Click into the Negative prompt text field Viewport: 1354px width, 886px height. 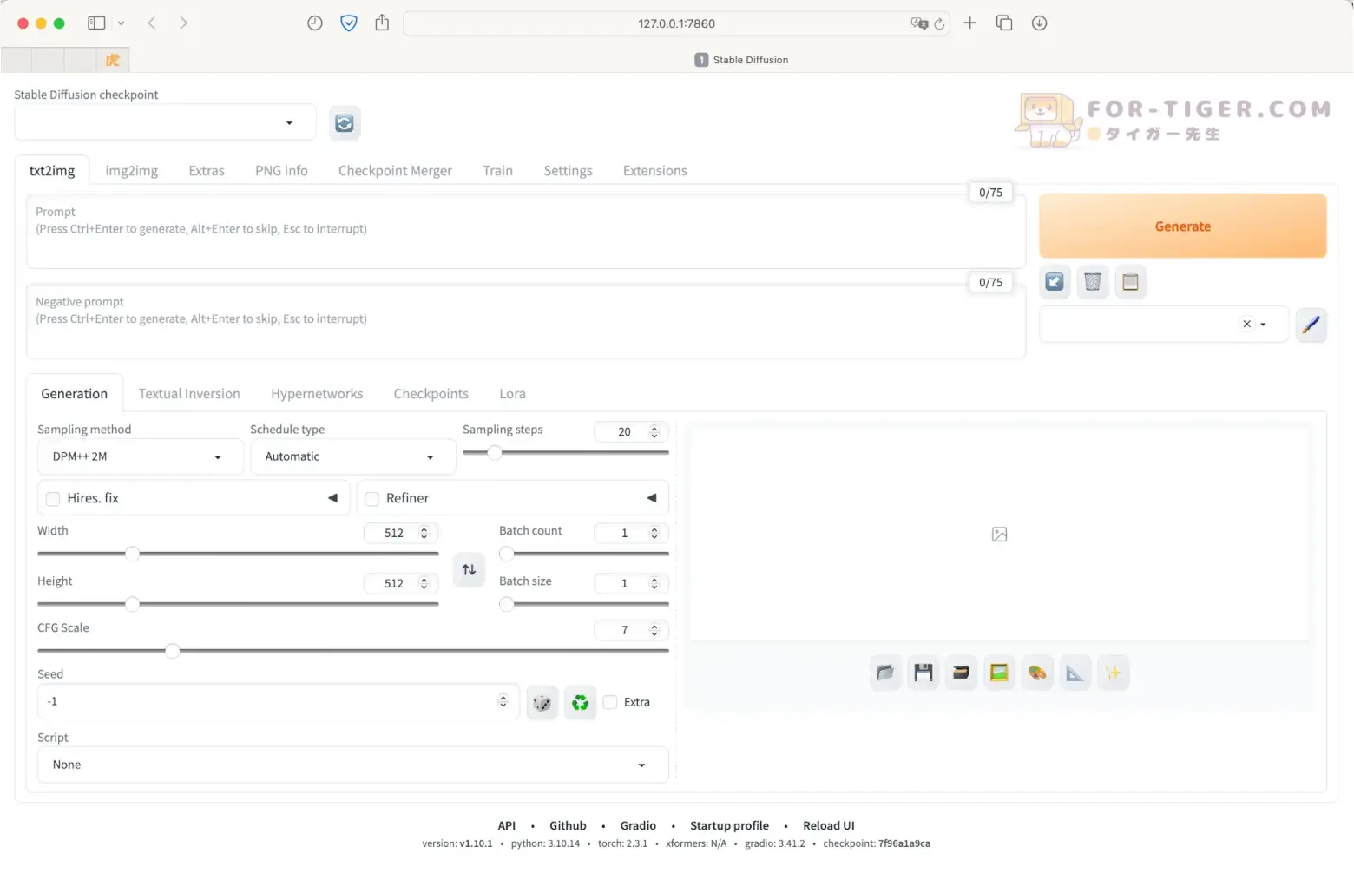pos(525,330)
